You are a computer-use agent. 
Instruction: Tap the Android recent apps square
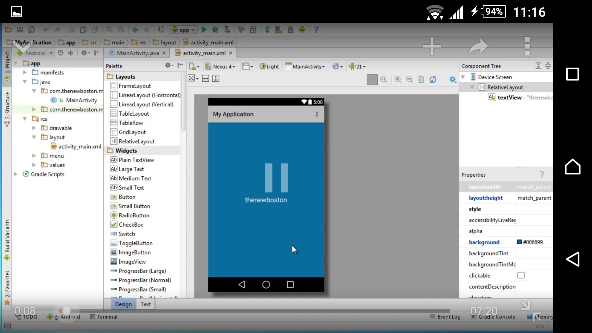(x=573, y=74)
